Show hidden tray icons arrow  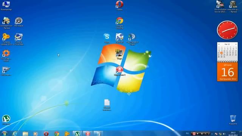click(x=212, y=134)
